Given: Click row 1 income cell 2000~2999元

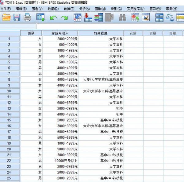Looking at the screenshot, I should click(60, 39).
